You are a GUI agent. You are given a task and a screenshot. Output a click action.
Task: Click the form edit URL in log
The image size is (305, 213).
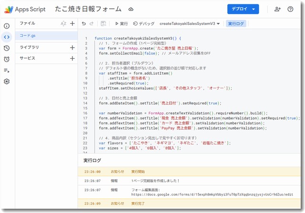pyautogui.click(x=212, y=194)
